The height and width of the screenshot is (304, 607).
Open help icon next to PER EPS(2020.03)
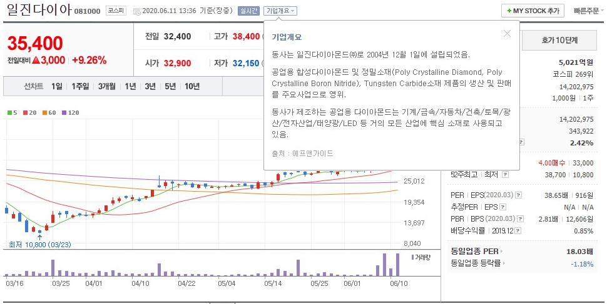519,195
